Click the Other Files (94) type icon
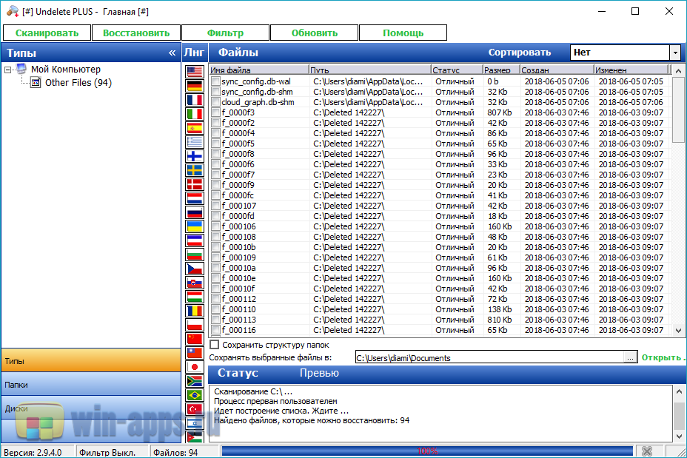This screenshot has height=458, width=687. pyautogui.click(x=36, y=83)
